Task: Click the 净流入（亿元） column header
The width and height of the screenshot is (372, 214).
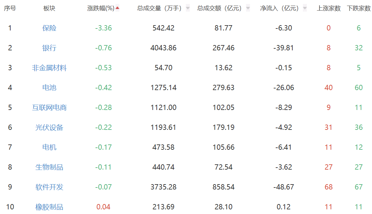Action: (279, 9)
